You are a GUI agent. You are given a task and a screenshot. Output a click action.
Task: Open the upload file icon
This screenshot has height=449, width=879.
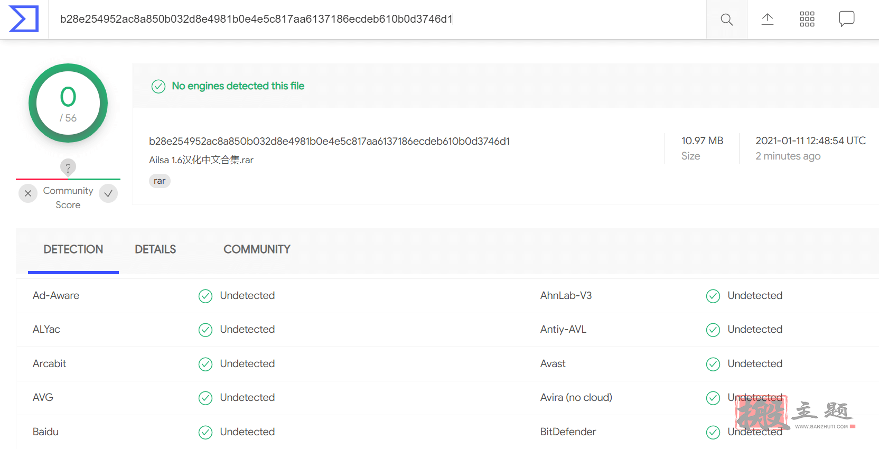[767, 19]
